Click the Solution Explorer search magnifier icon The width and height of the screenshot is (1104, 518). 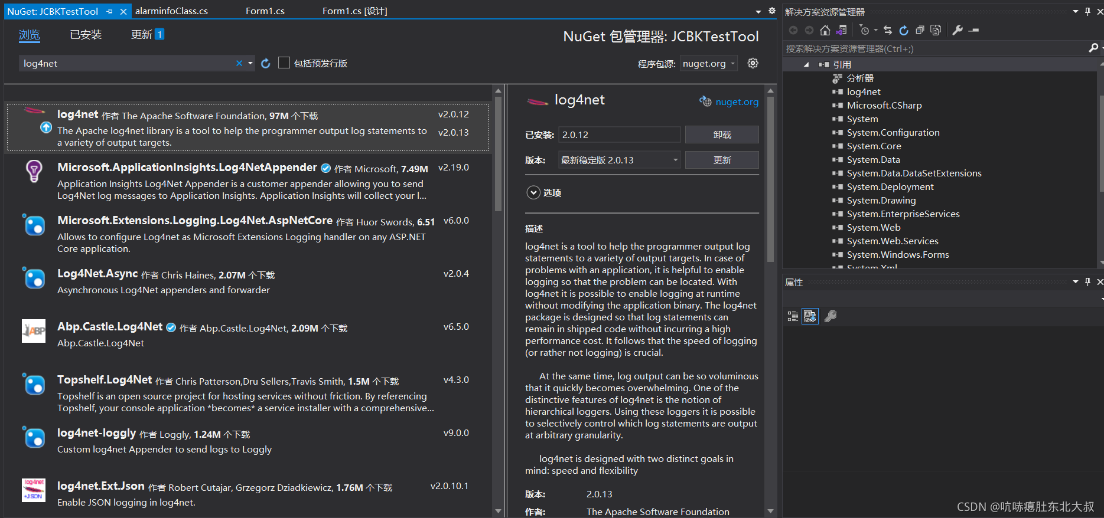pyautogui.click(x=1093, y=48)
